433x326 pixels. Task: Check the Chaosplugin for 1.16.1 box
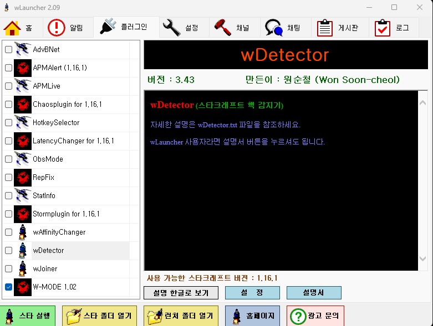coord(8,104)
